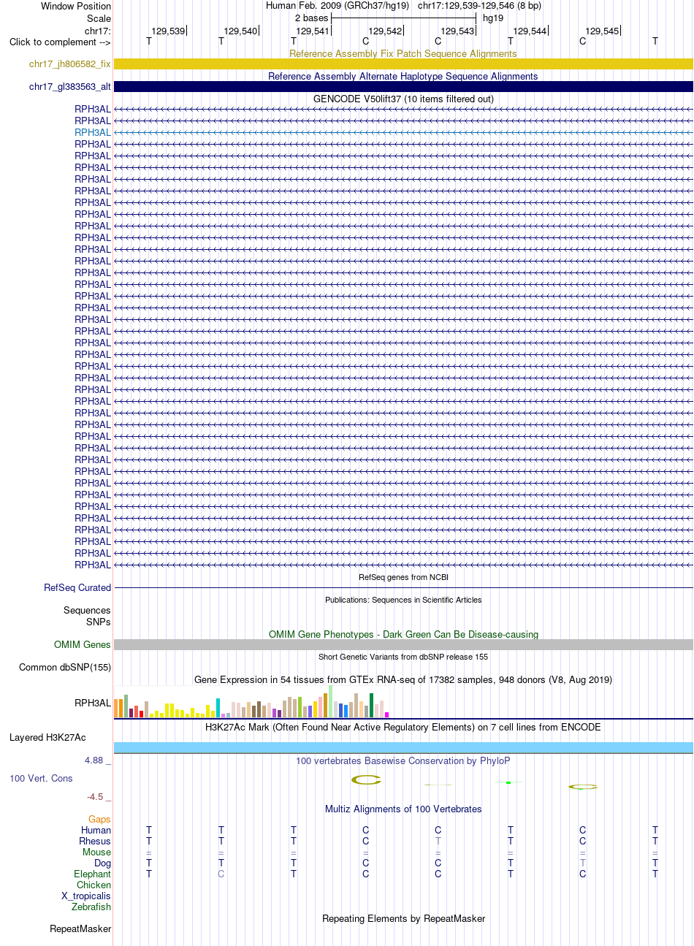Open the OMIM Gene Phenotypes track title
The image size is (694, 946).
[x=403, y=635]
